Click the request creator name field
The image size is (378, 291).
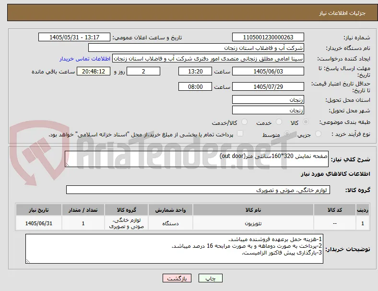coord(208,59)
